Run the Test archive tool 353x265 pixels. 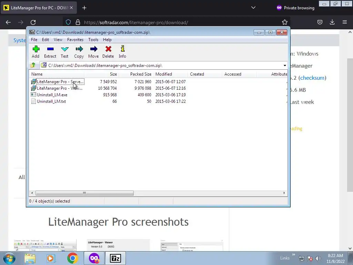coord(64,52)
